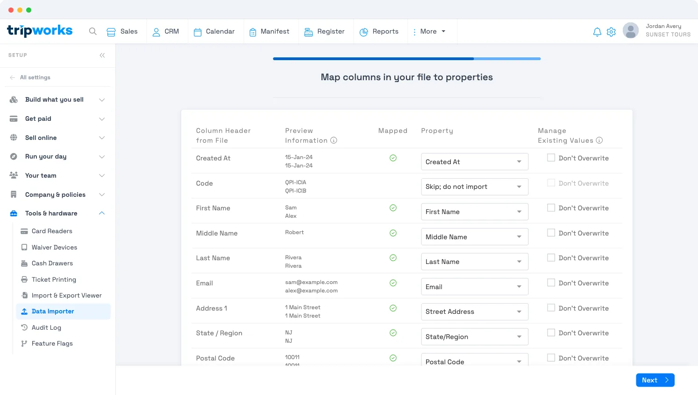Open the First Name property dropdown

(475, 212)
